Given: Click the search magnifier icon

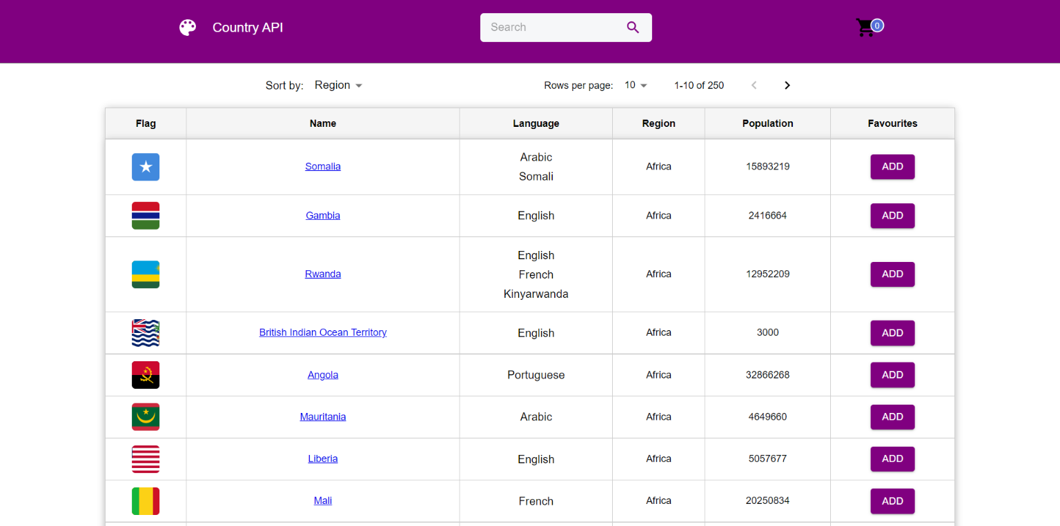Looking at the screenshot, I should coord(633,28).
